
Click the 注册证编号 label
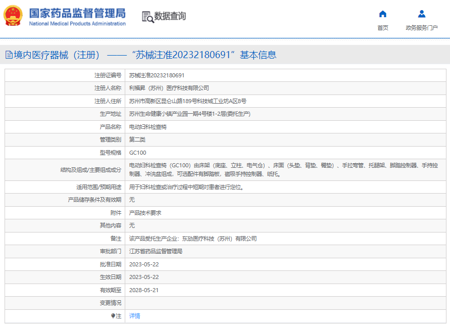coord(108,75)
